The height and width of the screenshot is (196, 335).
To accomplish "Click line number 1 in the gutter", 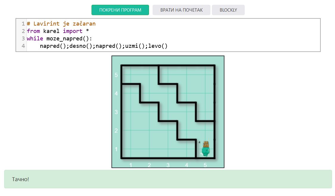I will coord(23,23).
